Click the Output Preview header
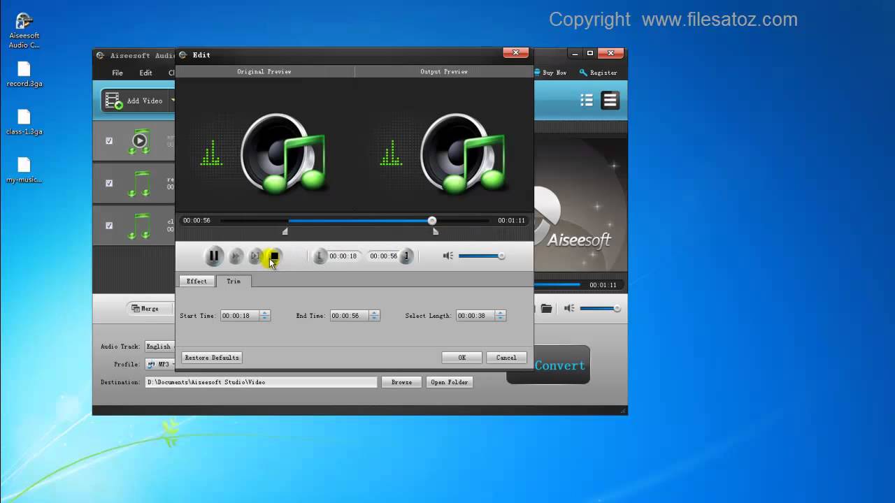895x503 pixels. (444, 71)
